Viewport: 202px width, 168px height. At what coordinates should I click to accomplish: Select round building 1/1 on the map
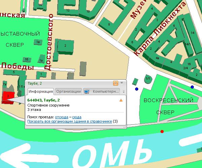point(148,79)
